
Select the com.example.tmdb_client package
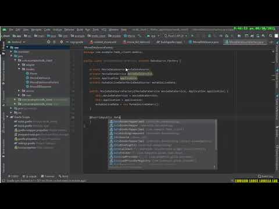pyautogui.click(x=37, y=60)
